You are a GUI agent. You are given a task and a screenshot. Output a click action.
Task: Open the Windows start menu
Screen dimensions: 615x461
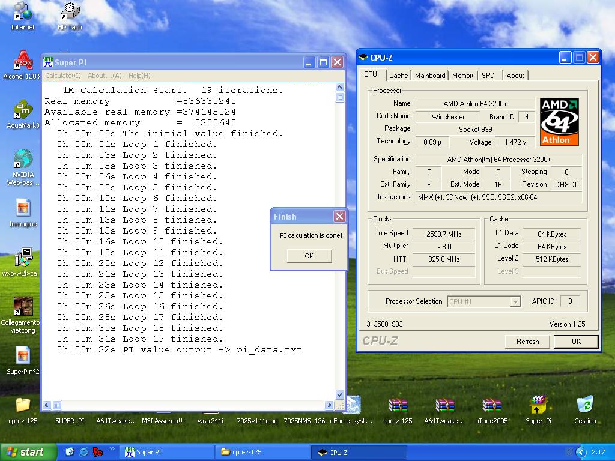(x=28, y=453)
